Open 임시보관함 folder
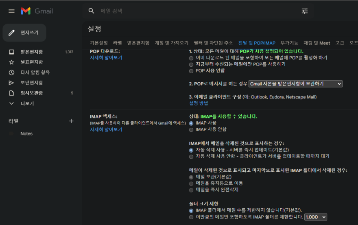This screenshot has height=225, width=358. pyautogui.click(x=31, y=93)
